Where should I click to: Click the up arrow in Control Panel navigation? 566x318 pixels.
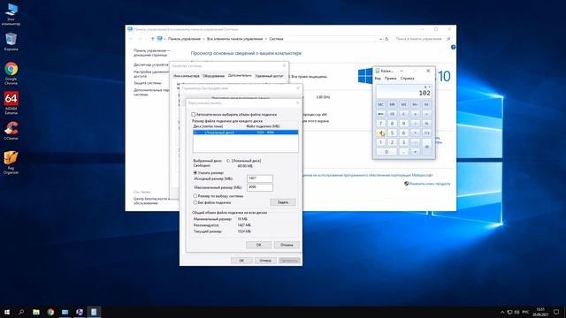[152, 39]
